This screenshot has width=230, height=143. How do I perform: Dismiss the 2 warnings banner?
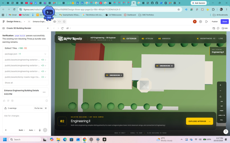click(46, 108)
